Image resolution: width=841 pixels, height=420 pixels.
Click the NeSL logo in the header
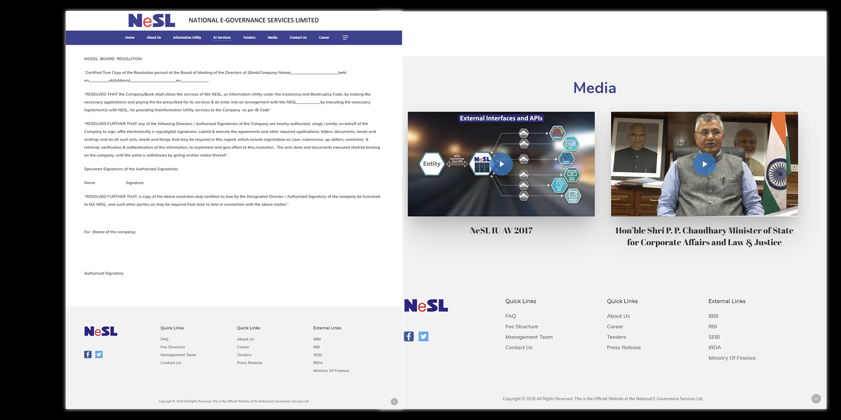(152, 21)
